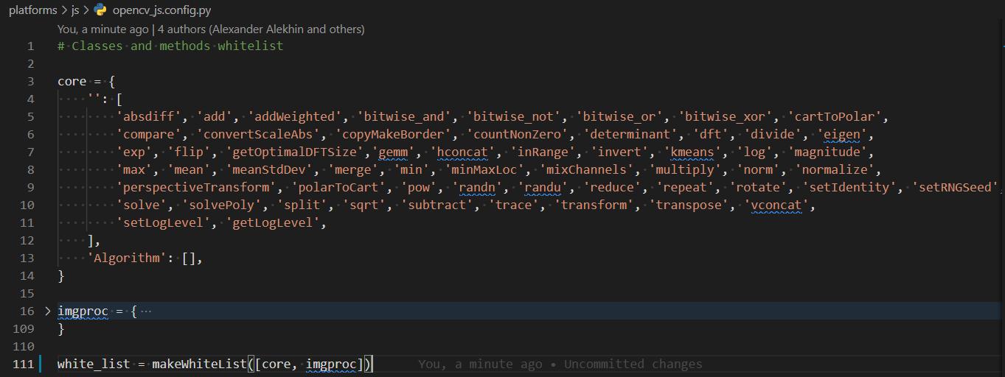Click the Python file icon in breadcrumb
Image resolution: width=1005 pixels, height=377 pixels.
coord(100,10)
